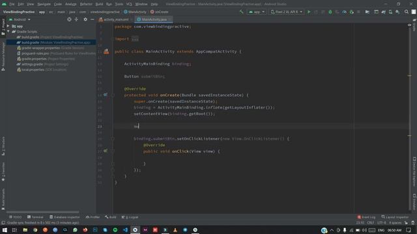Toggle read-only lock icon in status bar

tap(406, 222)
